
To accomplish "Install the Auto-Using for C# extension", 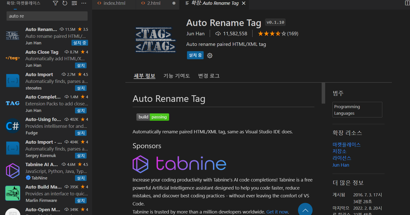I will coord(81,133).
